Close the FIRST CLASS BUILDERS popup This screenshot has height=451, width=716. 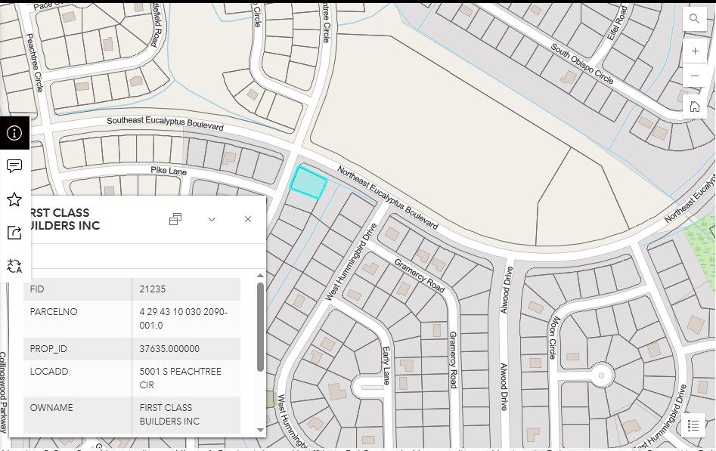[x=247, y=219]
